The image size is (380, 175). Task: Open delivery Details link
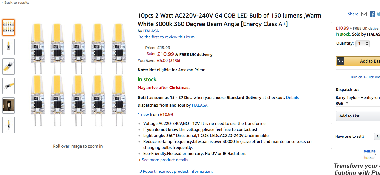pyautogui.click(x=292, y=98)
